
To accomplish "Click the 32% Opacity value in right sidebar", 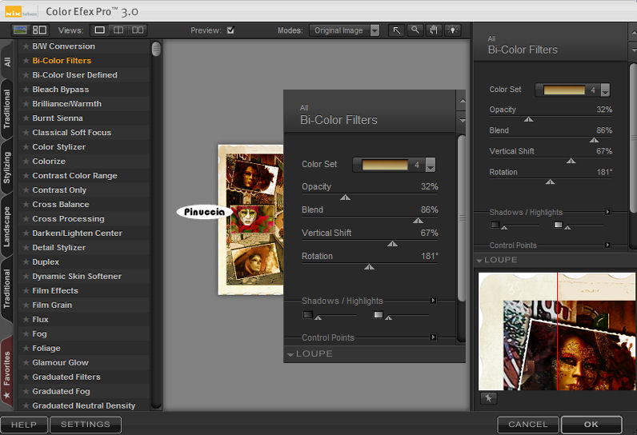I will pos(604,110).
